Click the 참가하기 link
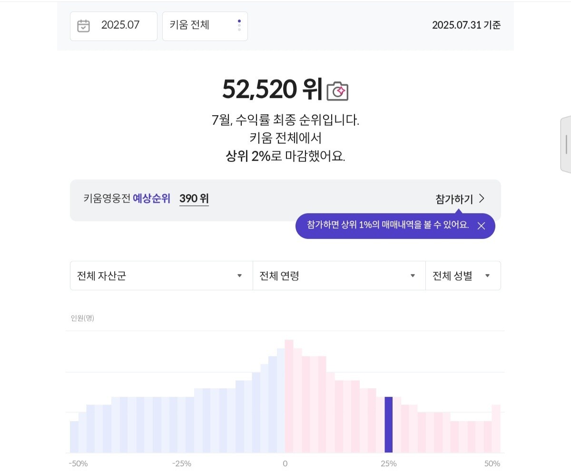This screenshot has width=571, height=471. click(454, 199)
